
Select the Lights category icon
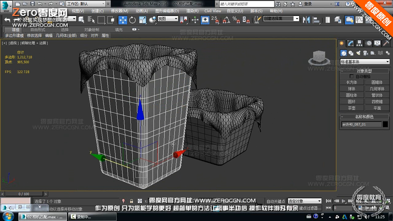click(x=358, y=53)
